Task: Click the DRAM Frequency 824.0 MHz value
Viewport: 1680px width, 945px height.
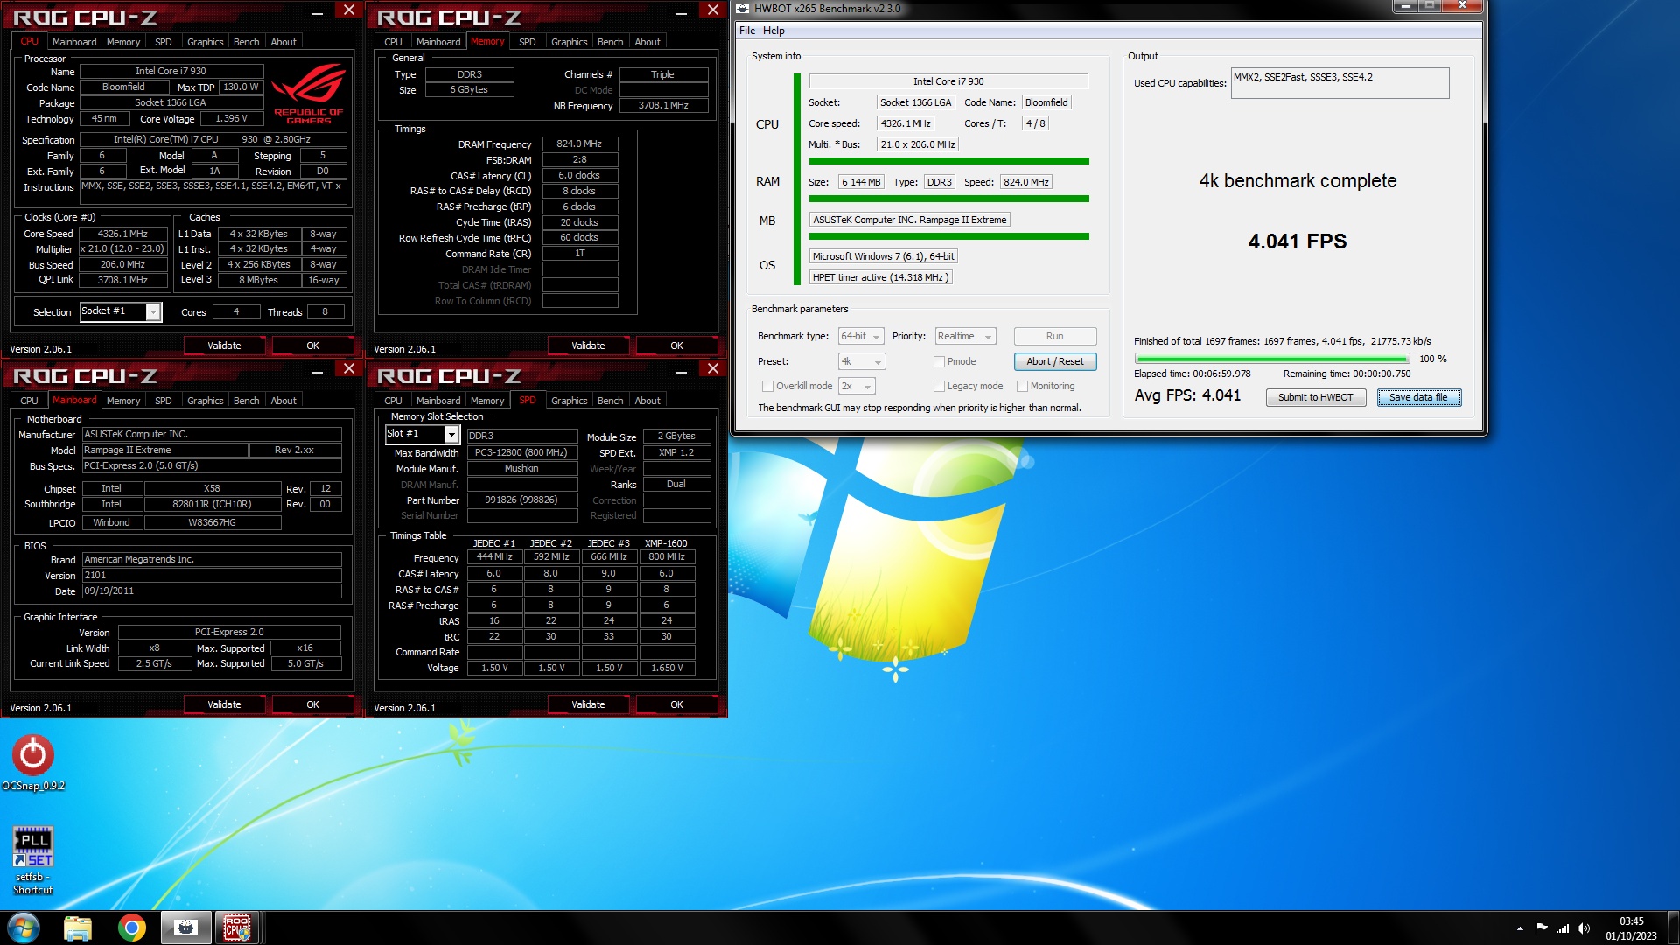Action: [579, 143]
